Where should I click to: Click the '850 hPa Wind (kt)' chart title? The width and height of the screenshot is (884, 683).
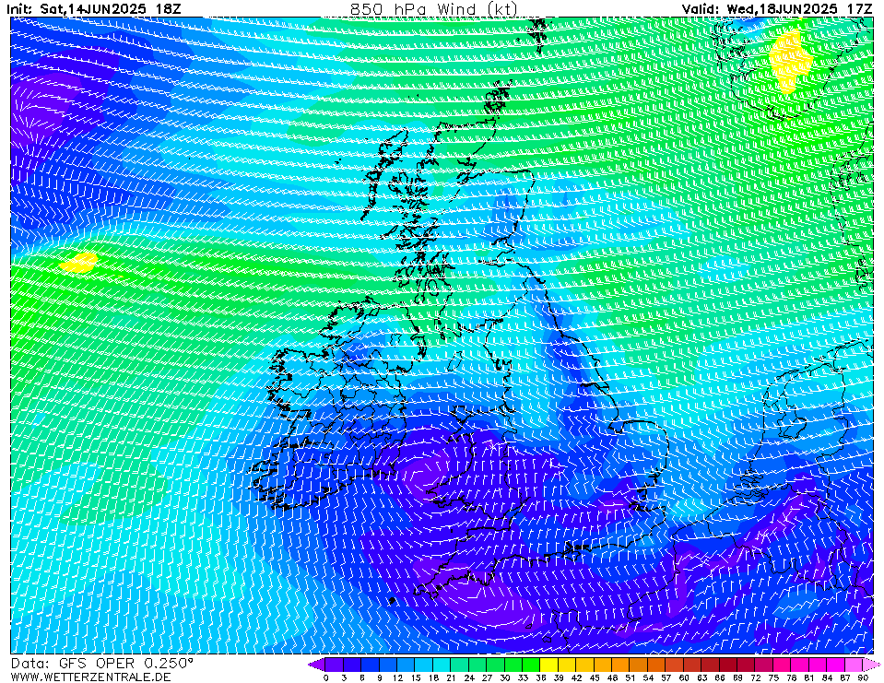pos(433,9)
